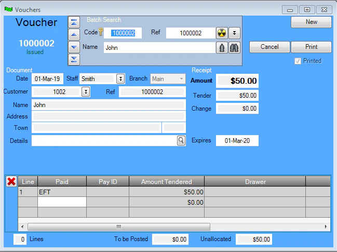Click the Issued status label
The height and width of the screenshot is (252, 337).
point(35,52)
